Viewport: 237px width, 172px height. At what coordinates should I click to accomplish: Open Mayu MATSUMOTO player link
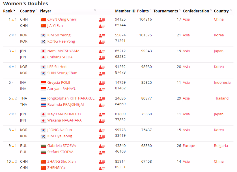click(x=64, y=114)
